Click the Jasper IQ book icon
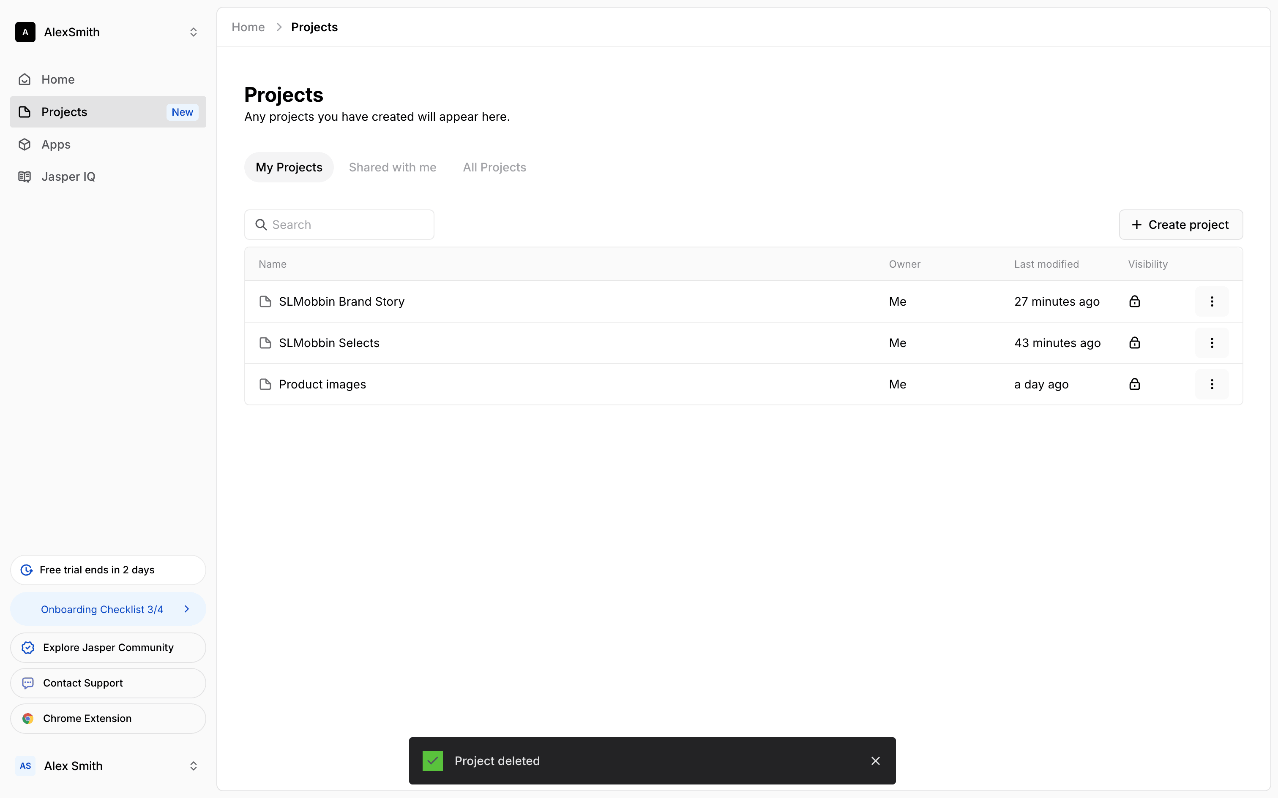This screenshot has height=798, width=1278. (24, 177)
